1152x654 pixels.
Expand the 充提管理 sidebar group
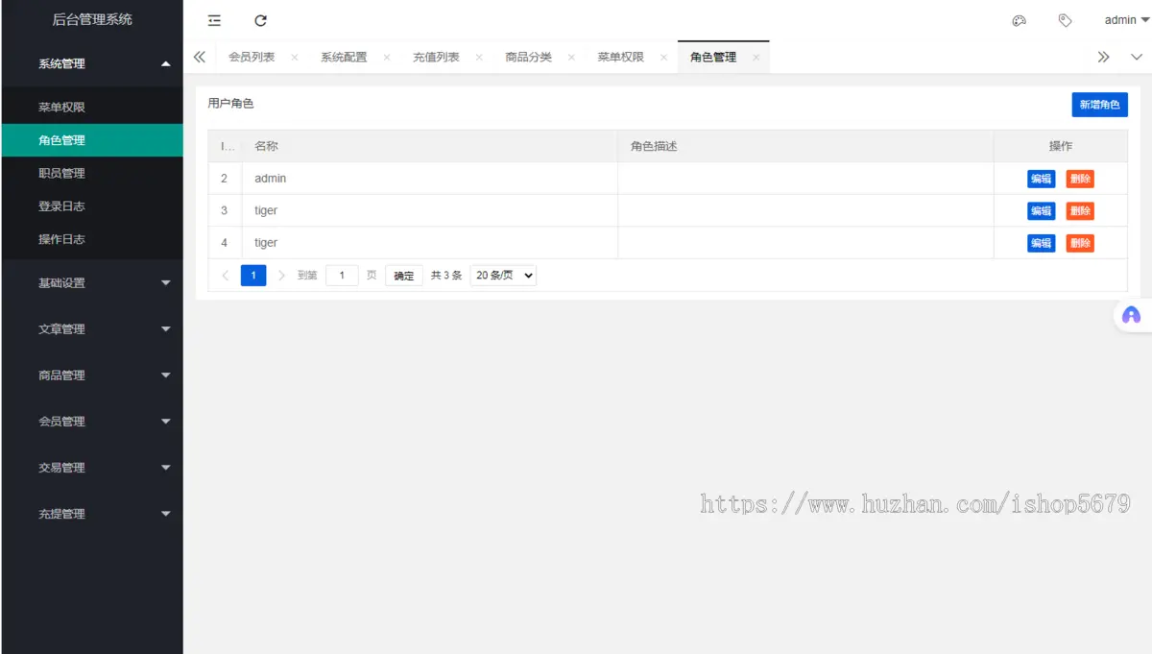[92, 514]
